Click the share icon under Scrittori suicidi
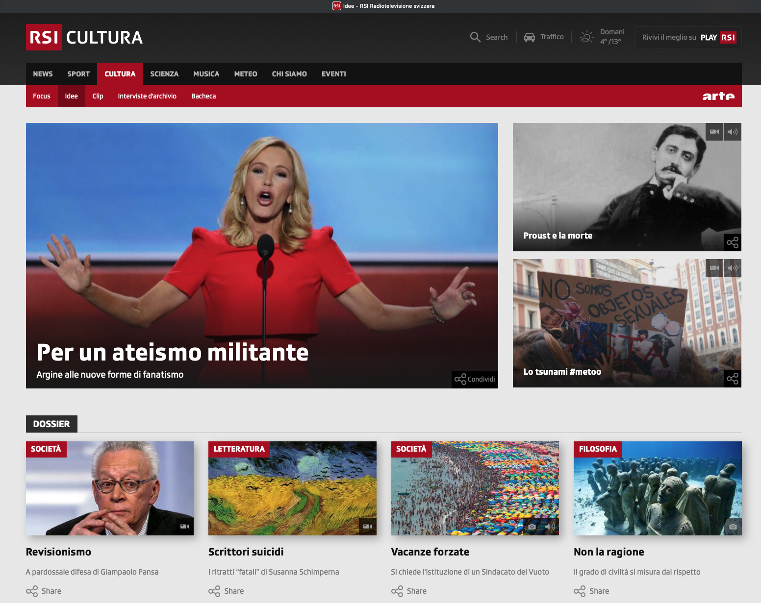761x603 pixels. tap(215, 591)
